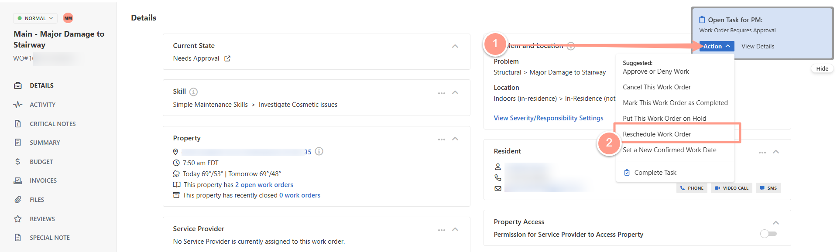Collapse the Property card chevron

(455, 139)
